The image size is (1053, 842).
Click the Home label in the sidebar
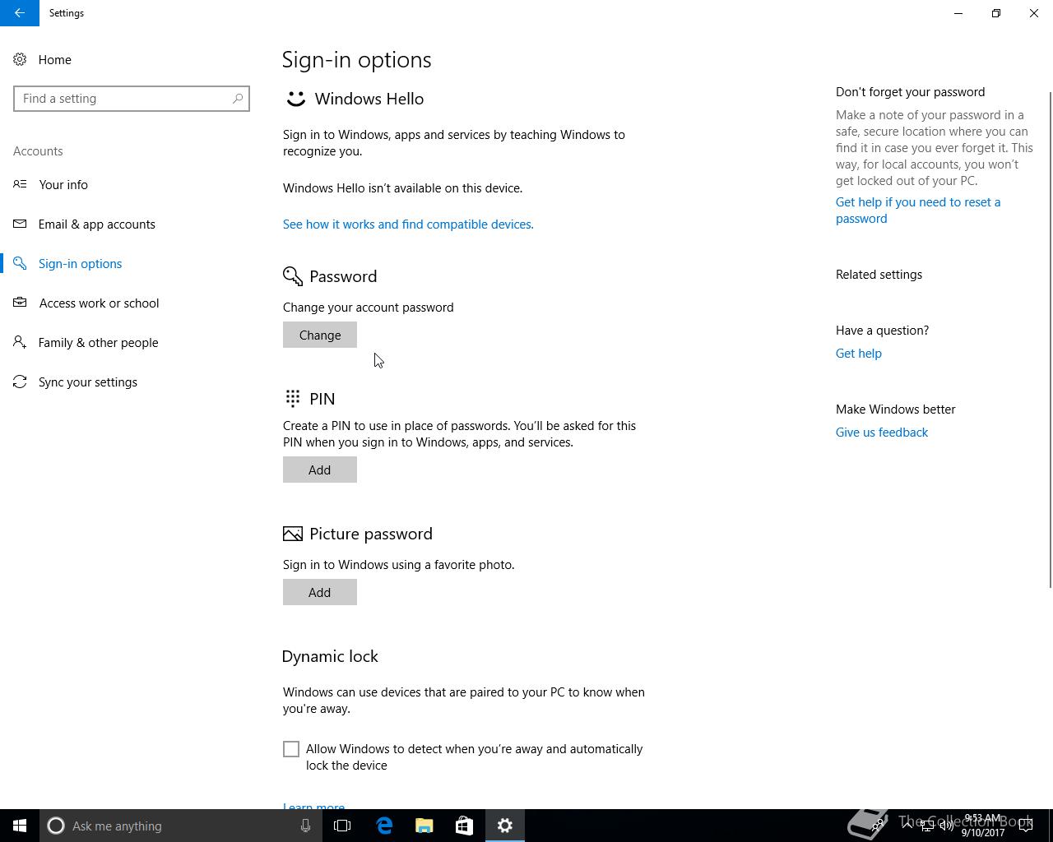pos(55,60)
